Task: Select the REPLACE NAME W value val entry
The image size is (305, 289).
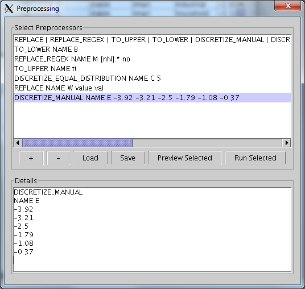Action: point(152,88)
